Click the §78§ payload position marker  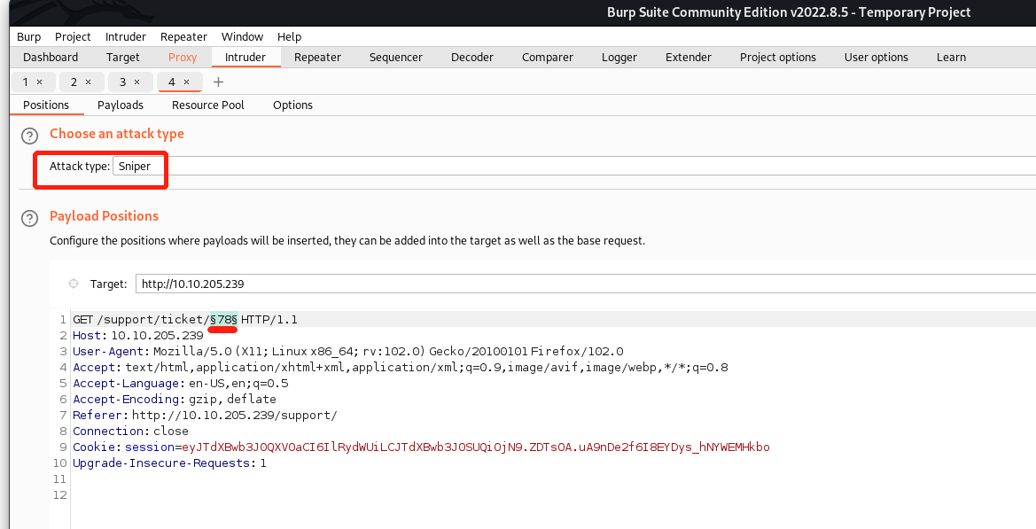(x=223, y=319)
